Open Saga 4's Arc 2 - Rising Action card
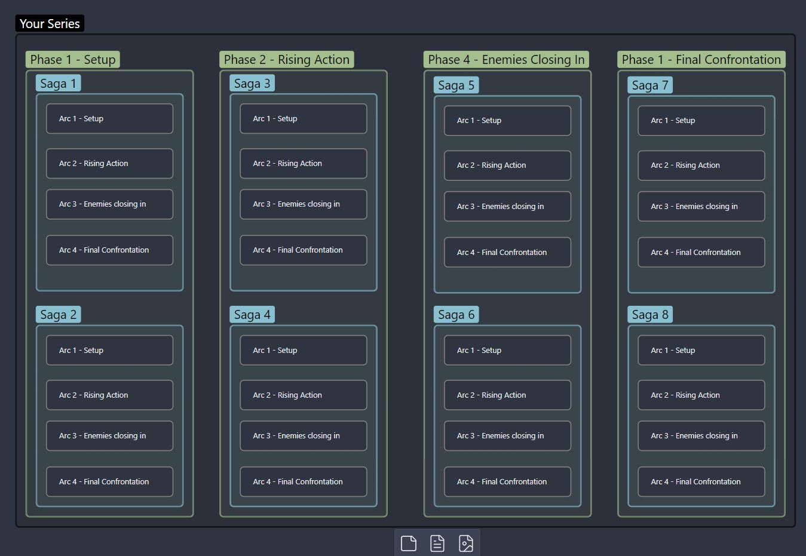Viewport: 806px width, 556px height. point(304,395)
